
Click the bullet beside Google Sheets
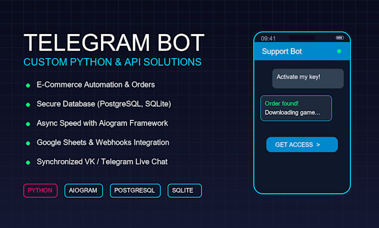pyautogui.click(x=28, y=143)
